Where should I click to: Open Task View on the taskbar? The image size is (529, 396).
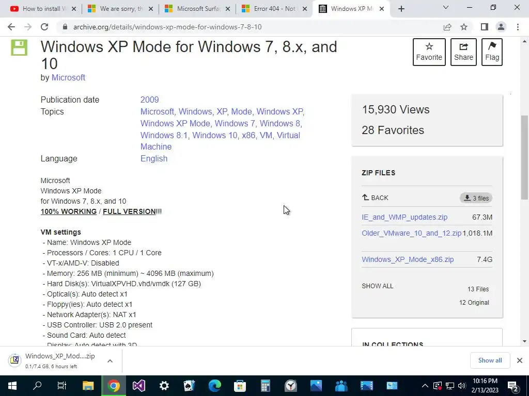62,386
